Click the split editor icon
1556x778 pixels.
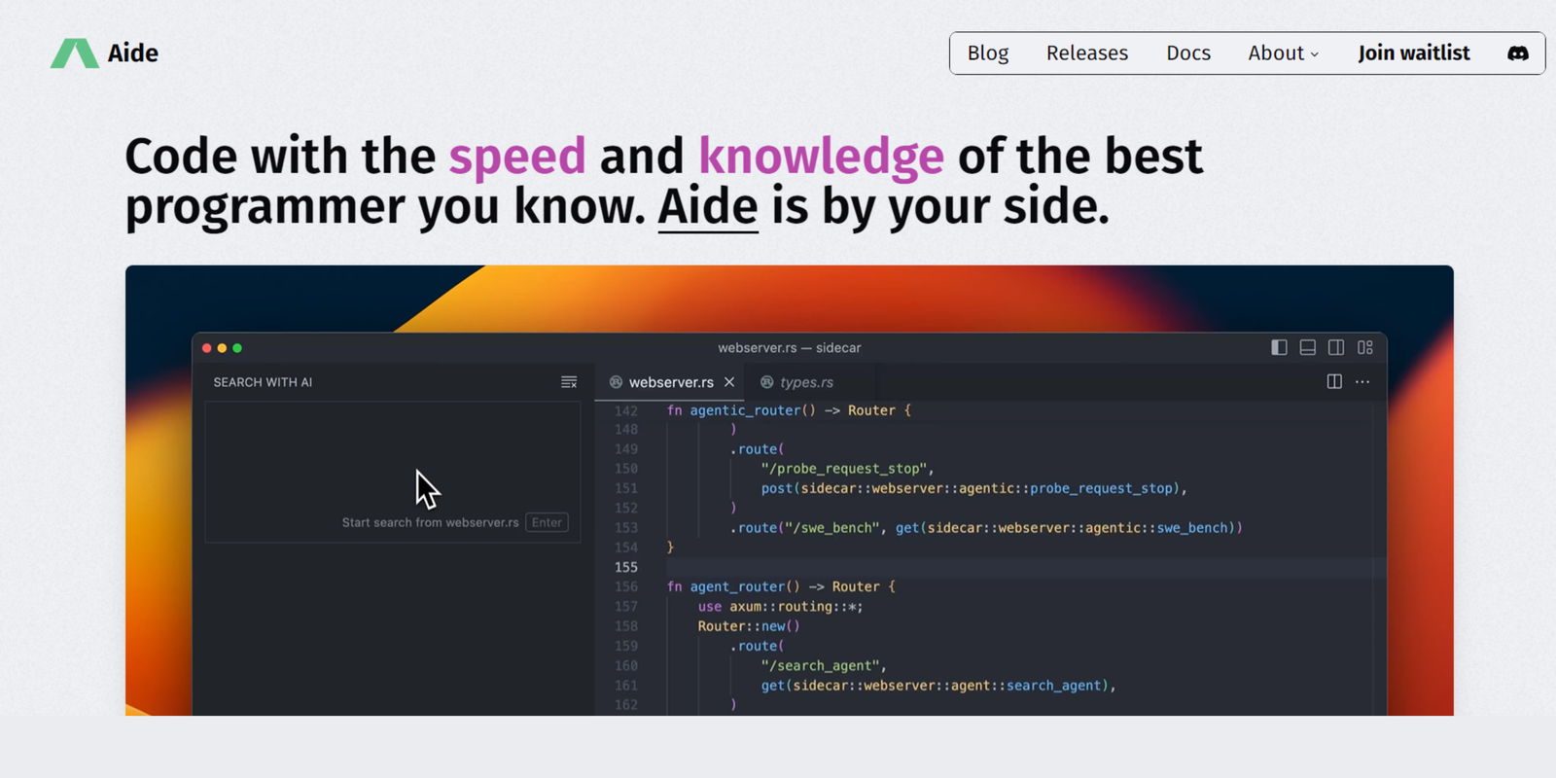coord(1334,382)
